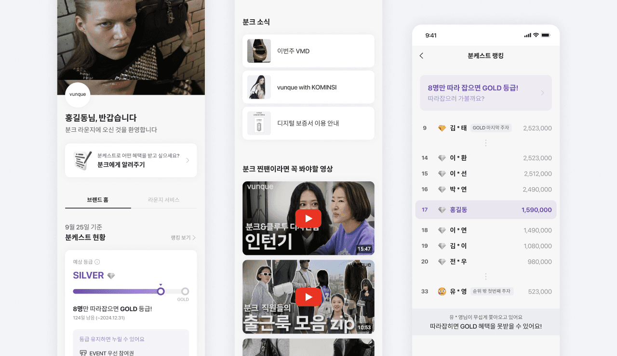Viewport: 617px width, 356px height.
Task: Click diamond icon in 홍길동 row
Action: (442, 210)
